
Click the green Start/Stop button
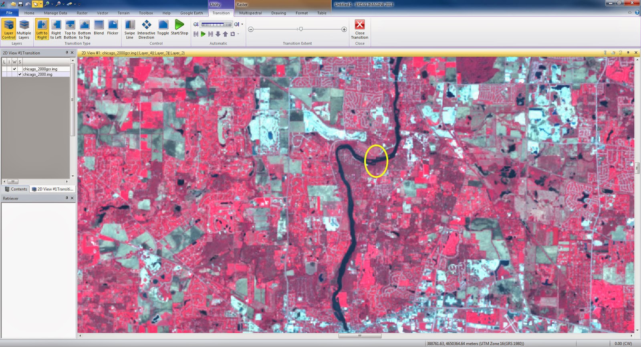179,28
